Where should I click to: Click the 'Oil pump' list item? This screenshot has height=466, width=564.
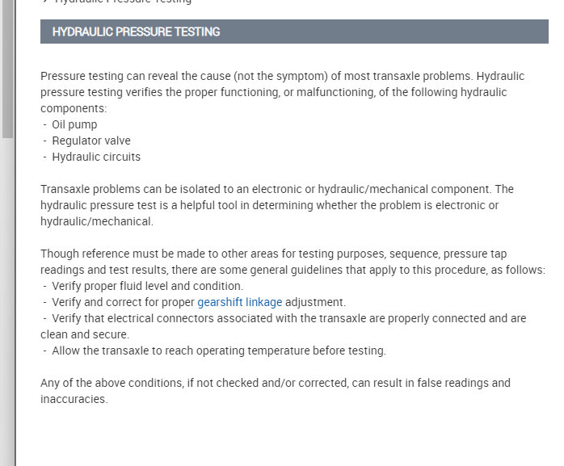(x=74, y=124)
